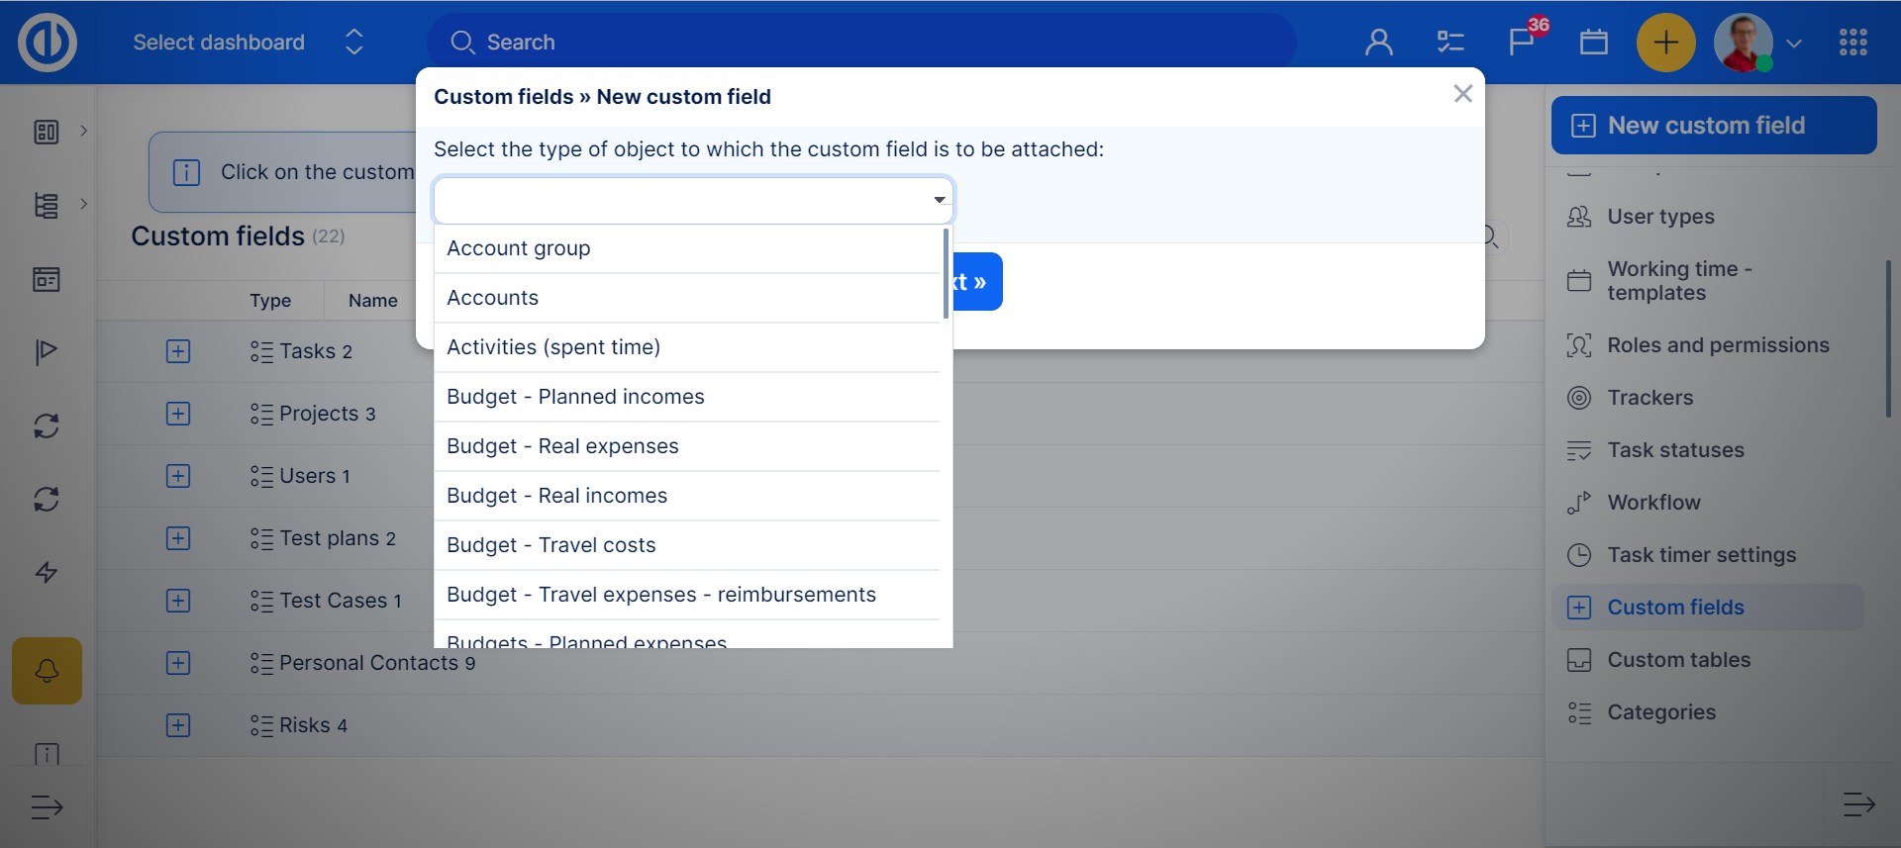Open the task checklist icon in header
The width and height of the screenshot is (1901, 848).
1450,43
